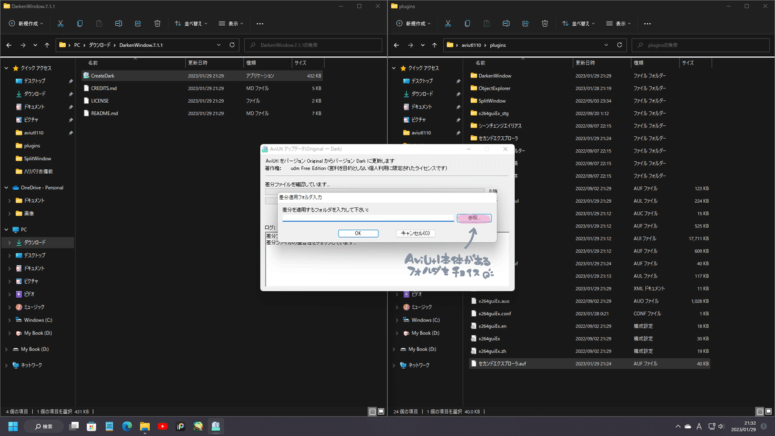Click Cut icon in DarkenWindow.7.1.1 window toolbar
The height and width of the screenshot is (436, 775).
60,23
